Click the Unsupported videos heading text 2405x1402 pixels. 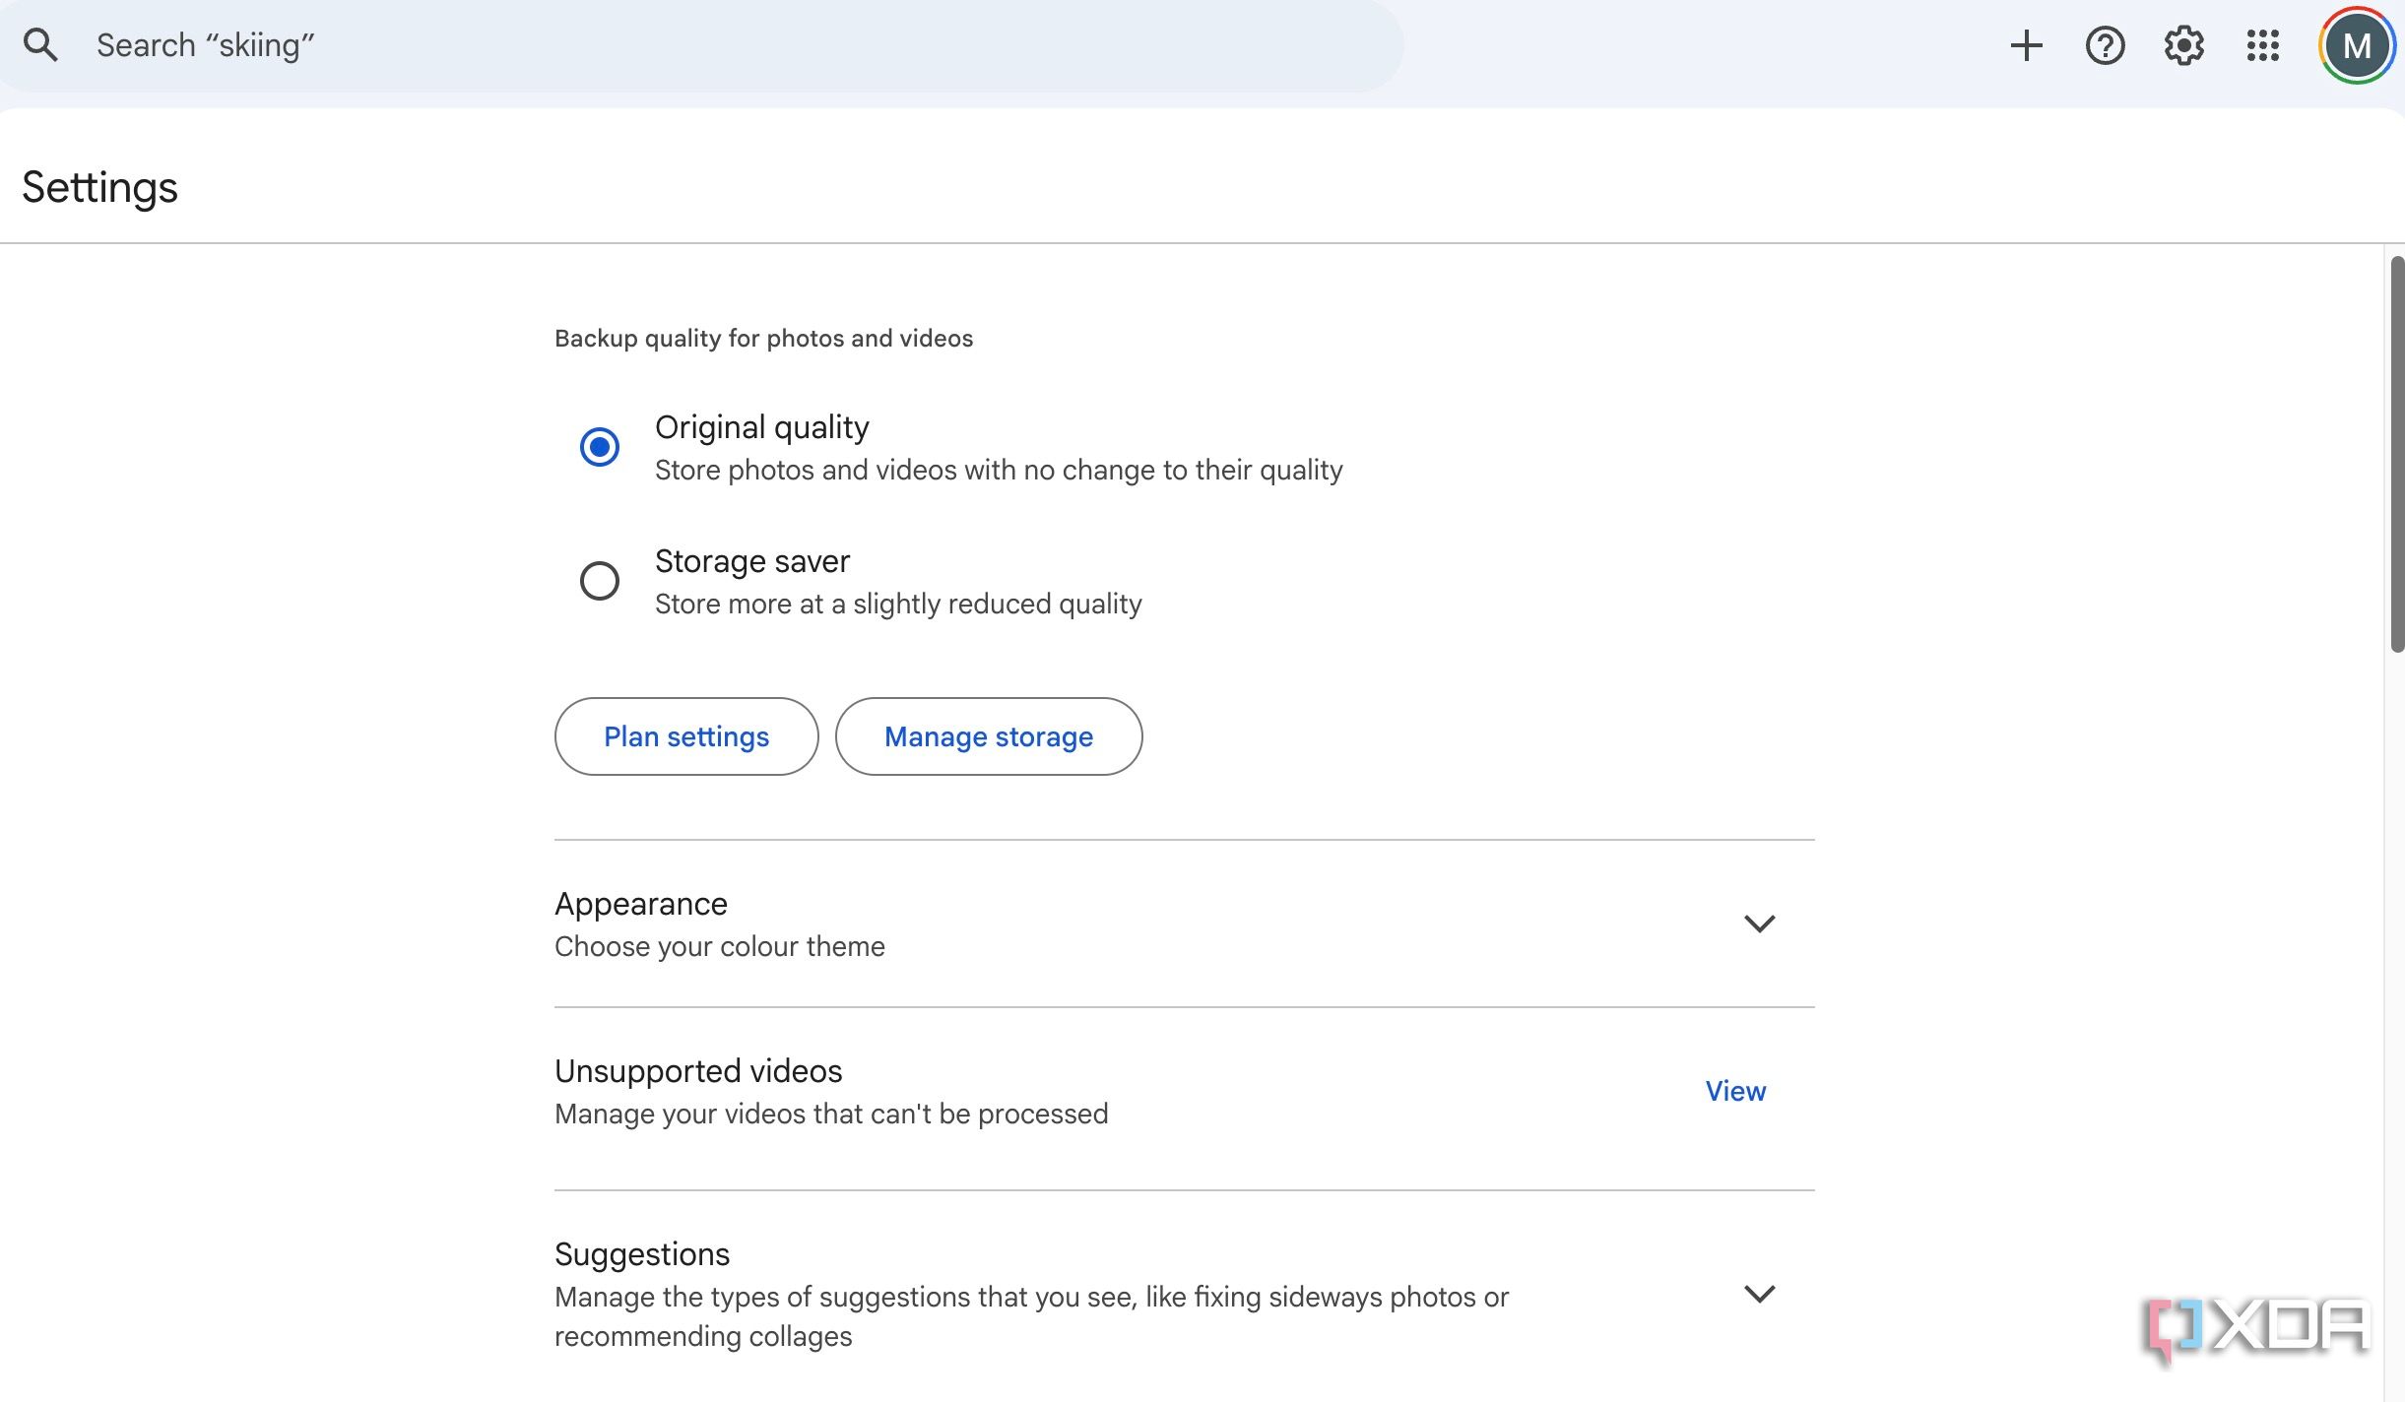pyautogui.click(x=698, y=1071)
